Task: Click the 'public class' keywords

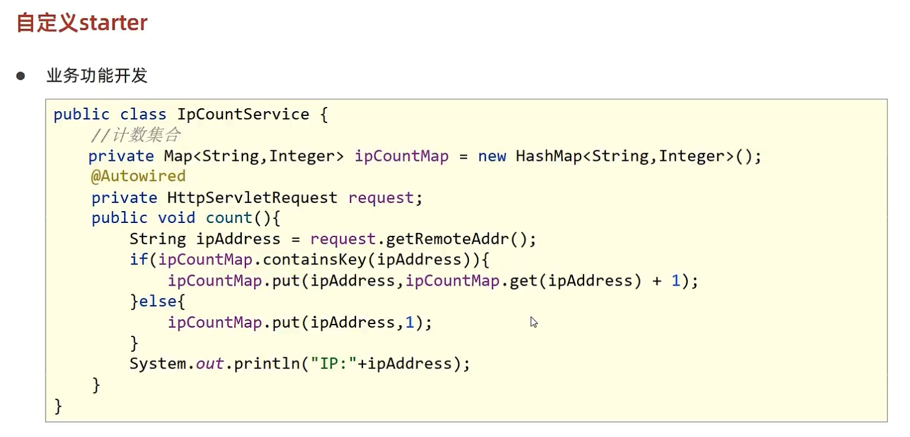Action: click(x=111, y=114)
